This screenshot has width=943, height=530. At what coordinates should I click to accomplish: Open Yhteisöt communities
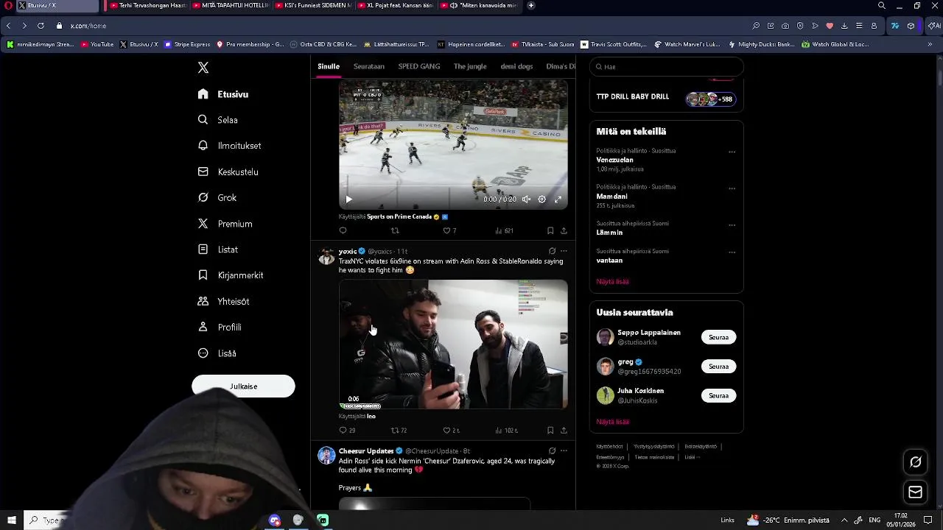[224, 301]
